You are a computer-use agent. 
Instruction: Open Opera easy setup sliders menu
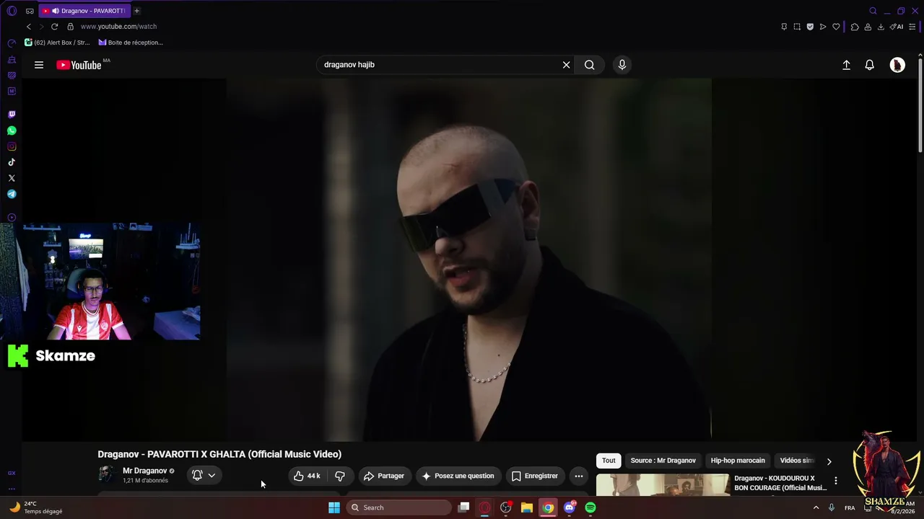tap(912, 27)
